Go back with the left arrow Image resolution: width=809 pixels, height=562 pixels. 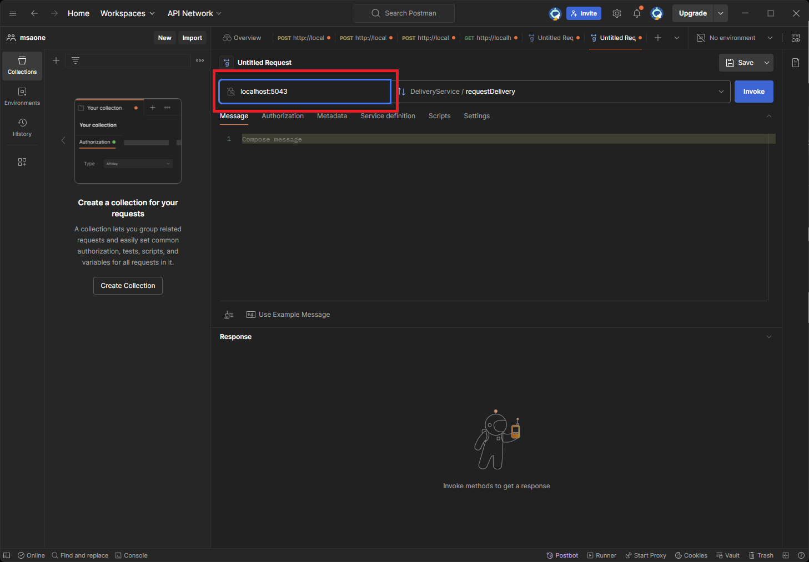coord(34,13)
